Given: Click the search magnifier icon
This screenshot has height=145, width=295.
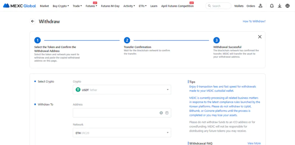Looking at the screenshot, I should point(209,6).
